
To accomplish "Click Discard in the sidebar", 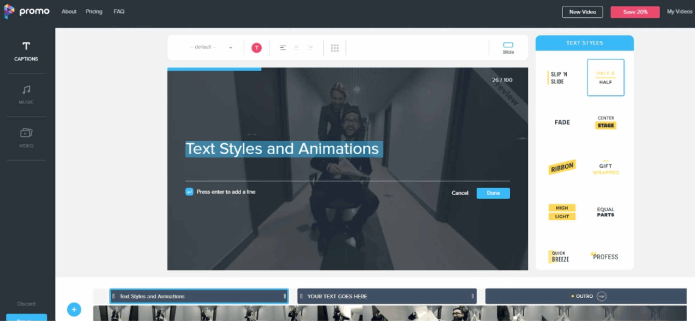I will point(26,304).
